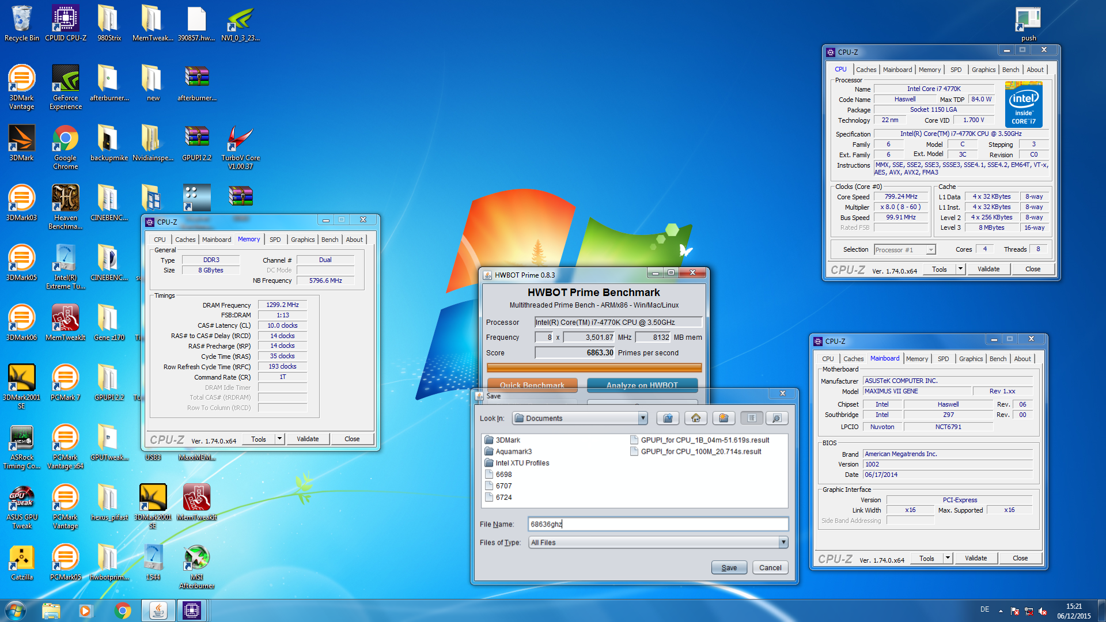The width and height of the screenshot is (1106, 622).
Task: Switch to SPD tab in CPU-Z Memory window
Action: pyautogui.click(x=275, y=240)
